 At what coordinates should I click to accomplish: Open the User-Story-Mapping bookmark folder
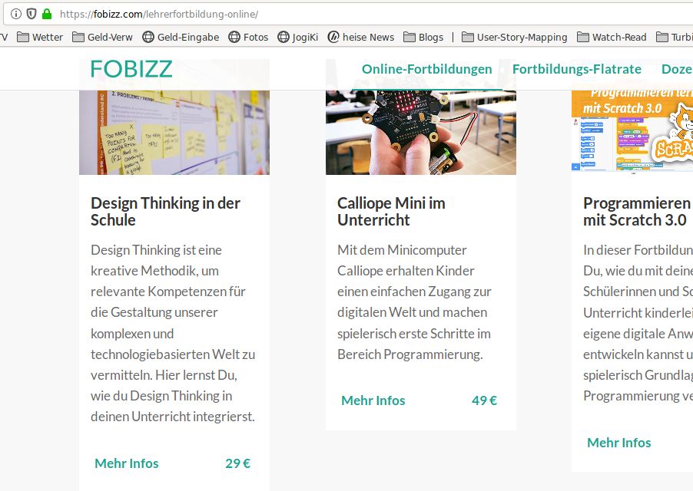pos(515,37)
